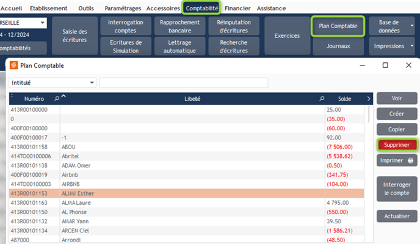The height and width of the screenshot is (244, 420).
Task: Click the Voir button
Action: pyautogui.click(x=397, y=98)
